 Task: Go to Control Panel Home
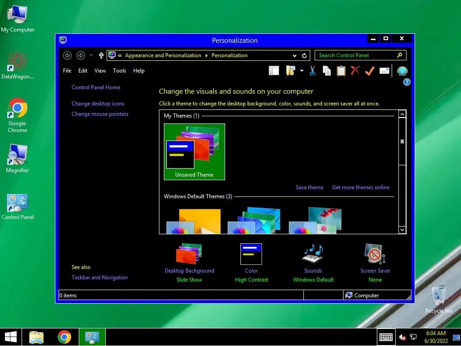tap(96, 87)
